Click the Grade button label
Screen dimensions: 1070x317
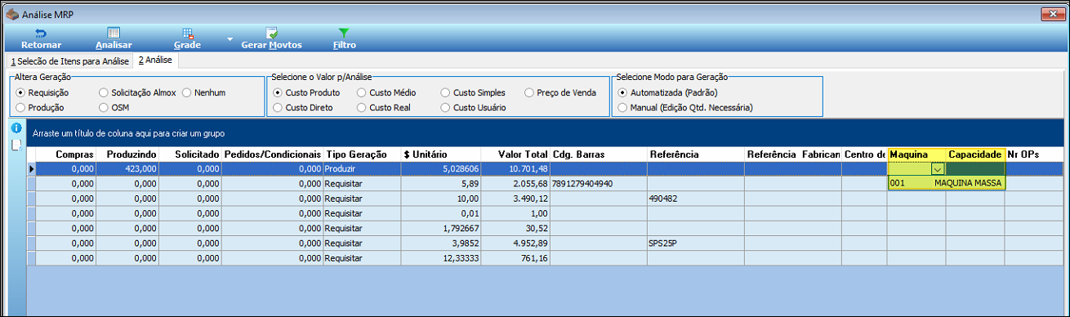pos(187,46)
